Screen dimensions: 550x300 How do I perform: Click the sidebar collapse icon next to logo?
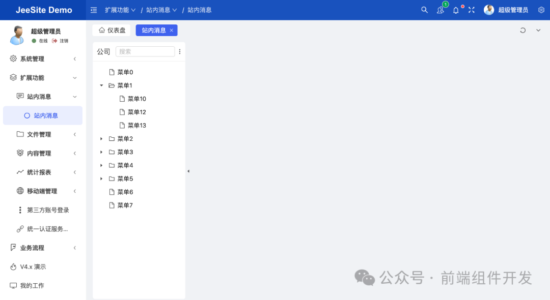coord(93,10)
